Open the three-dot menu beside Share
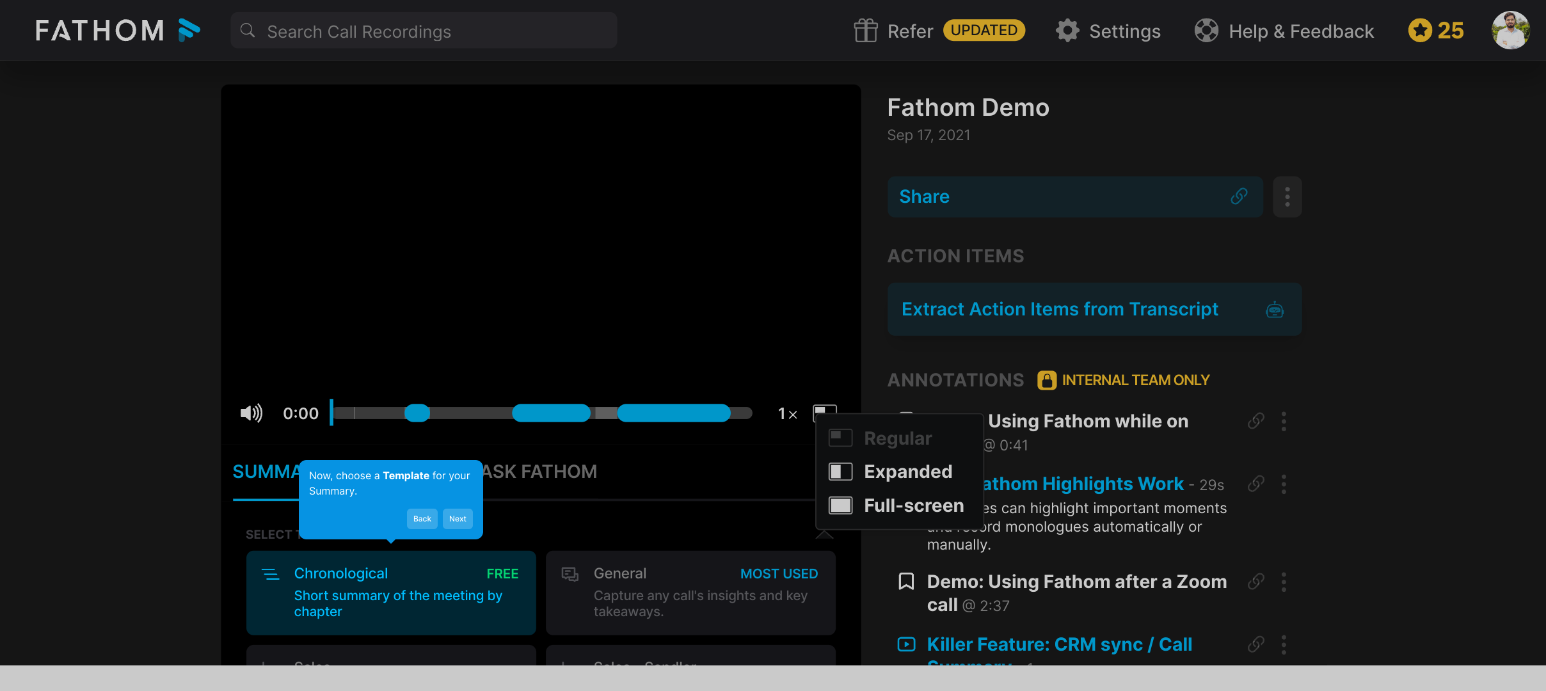This screenshot has width=1546, height=691. [x=1287, y=197]
